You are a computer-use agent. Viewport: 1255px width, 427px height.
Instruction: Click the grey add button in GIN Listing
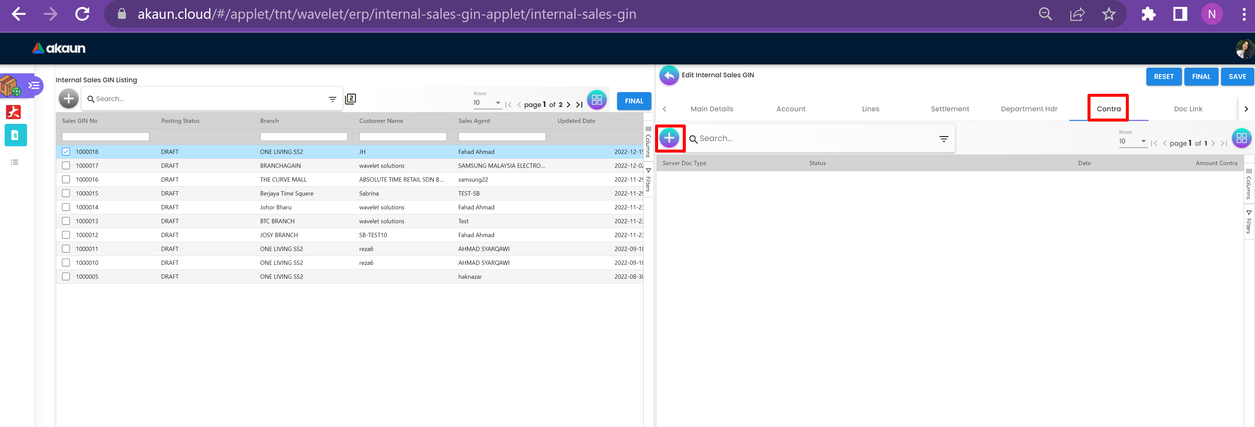click(x=69, y=99)
